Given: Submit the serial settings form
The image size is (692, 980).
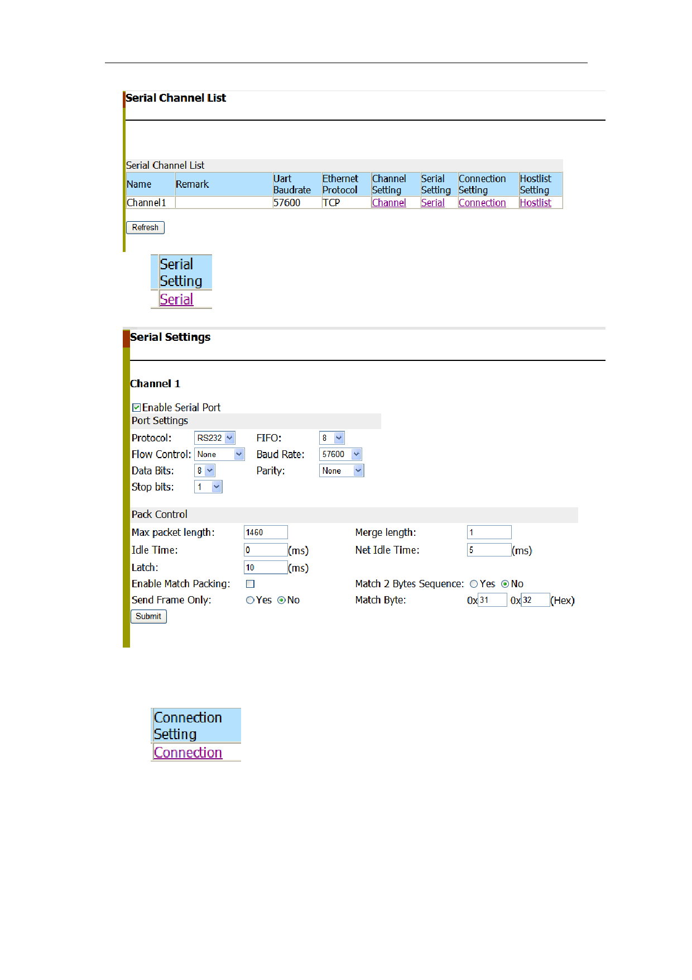Looking at the screenshot, I should 148,616.
